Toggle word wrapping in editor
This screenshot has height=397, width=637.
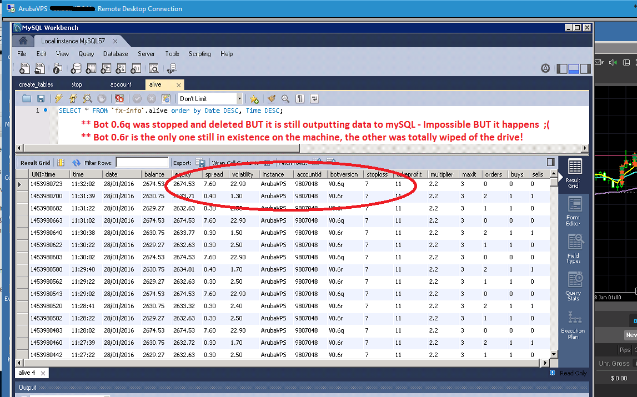[x=314, y=99]
